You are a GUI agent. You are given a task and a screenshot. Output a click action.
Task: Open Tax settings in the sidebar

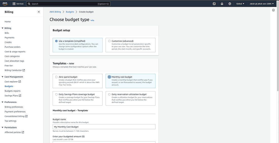pos(10,121)
